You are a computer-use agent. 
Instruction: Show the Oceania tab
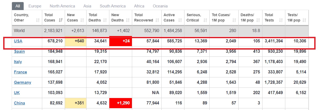tap(160, 6)
